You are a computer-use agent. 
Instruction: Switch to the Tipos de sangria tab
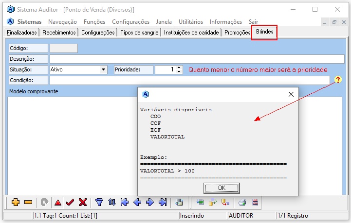[139, 33]
